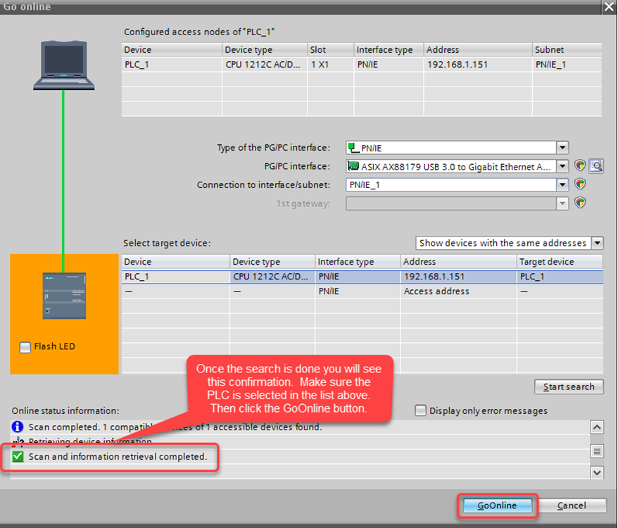The width and height of the screenshot is (618, 528).
Task: Check Display only error messages
Action: pyautogui.click(x=420, y=410)
